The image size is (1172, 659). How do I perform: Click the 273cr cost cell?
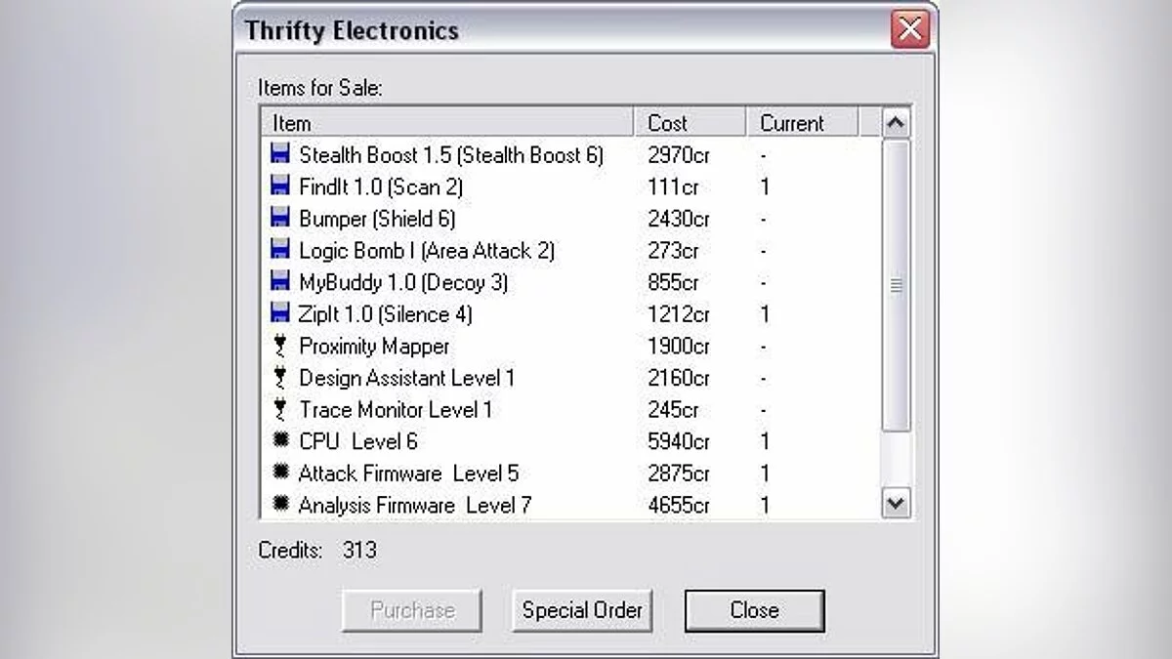(673, 250)
